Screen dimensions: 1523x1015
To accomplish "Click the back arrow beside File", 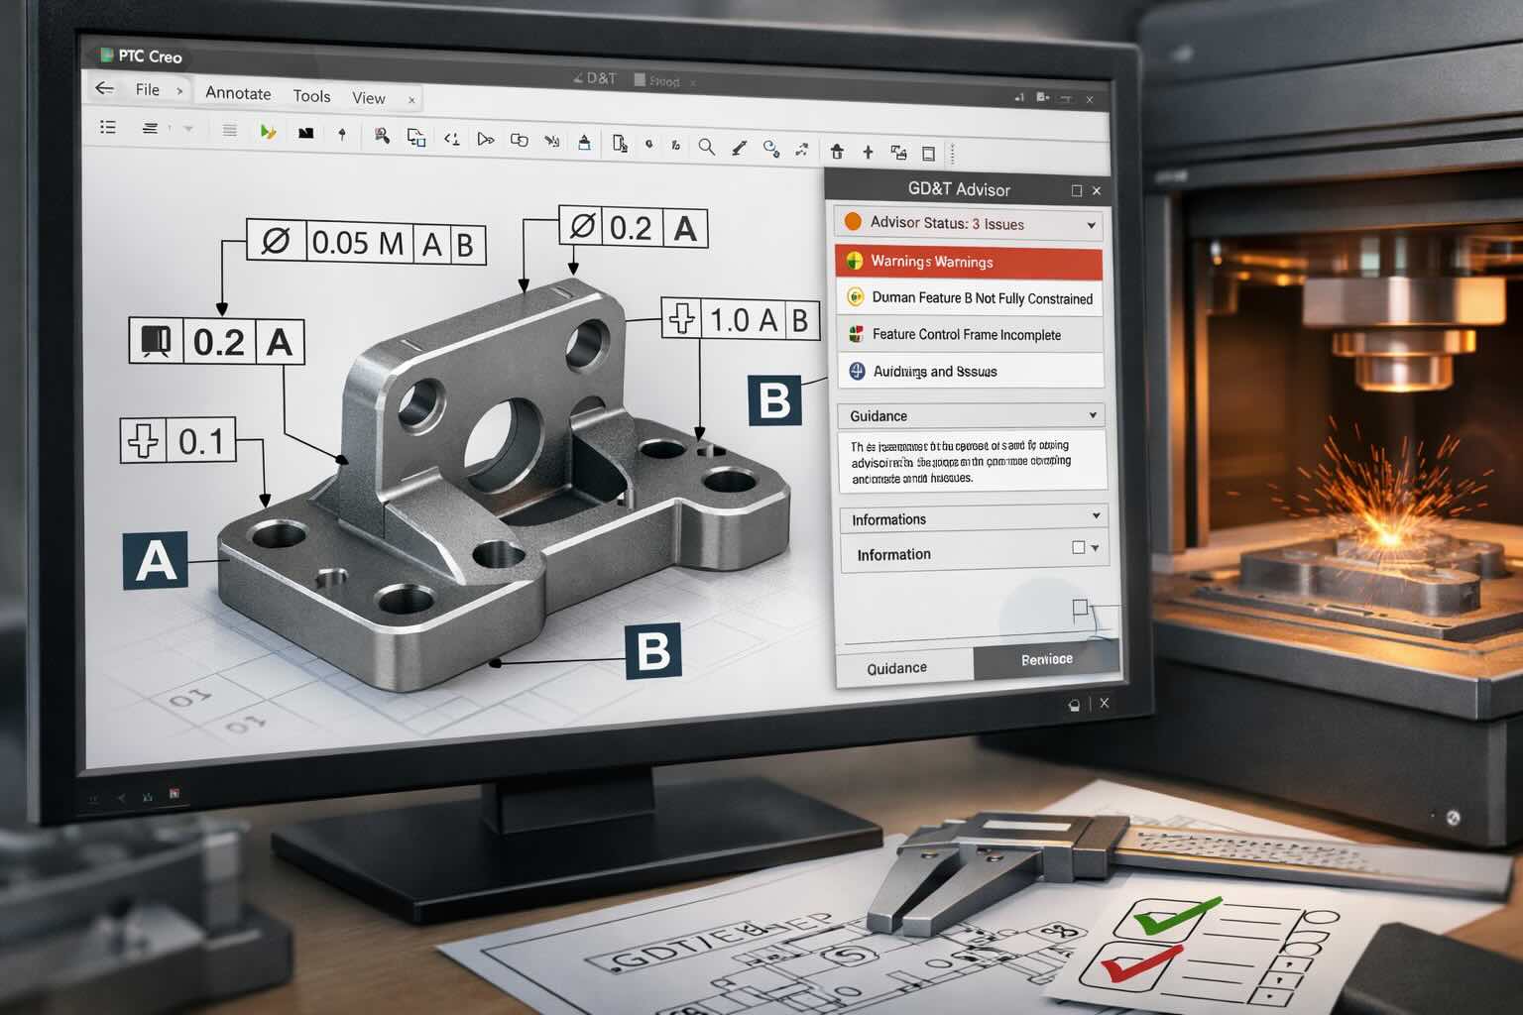I will 104,88.
